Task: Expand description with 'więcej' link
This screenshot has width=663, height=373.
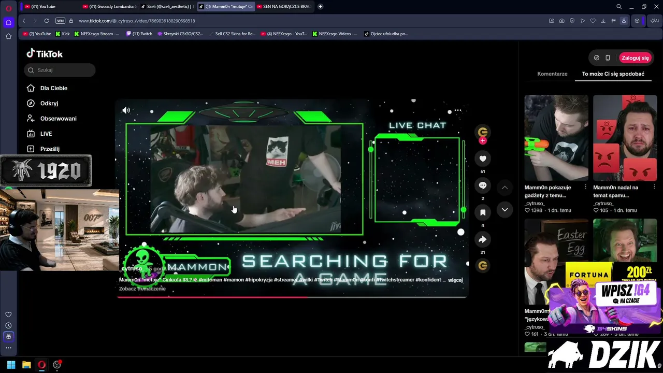Action: coord(455,280)
